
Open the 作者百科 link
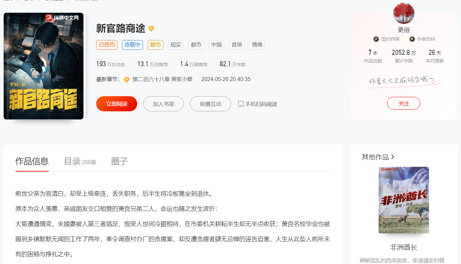426,39
